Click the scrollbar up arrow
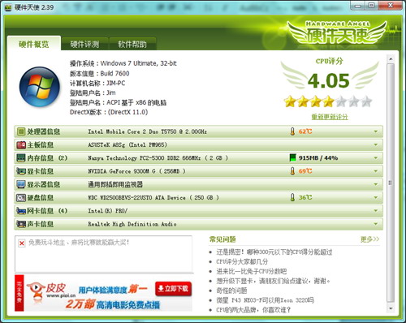This screenshot has width=406, height=323. [391, 58]
